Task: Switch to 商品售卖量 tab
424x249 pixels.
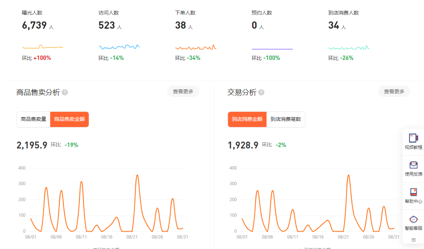Action: pos(33,119)
